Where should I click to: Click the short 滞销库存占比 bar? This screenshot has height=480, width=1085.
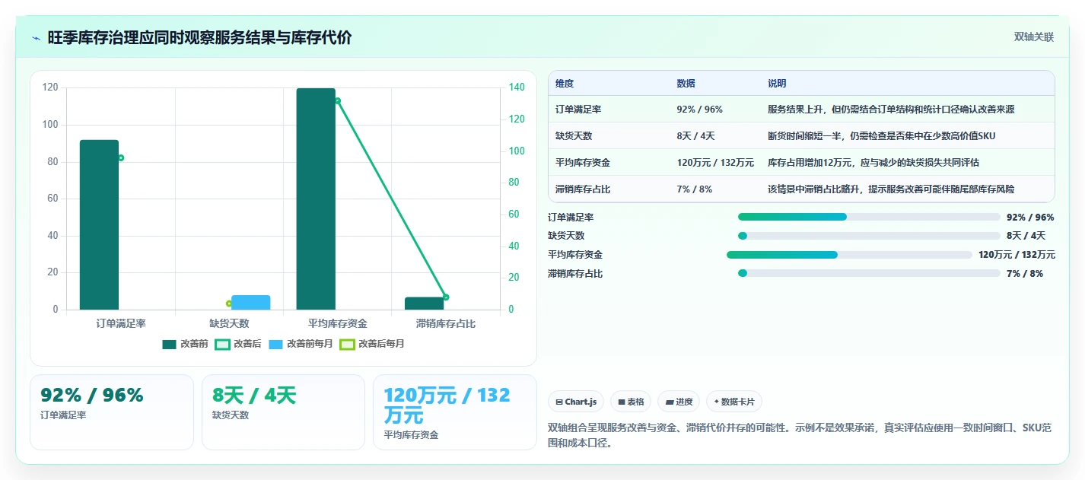[424, 304]
